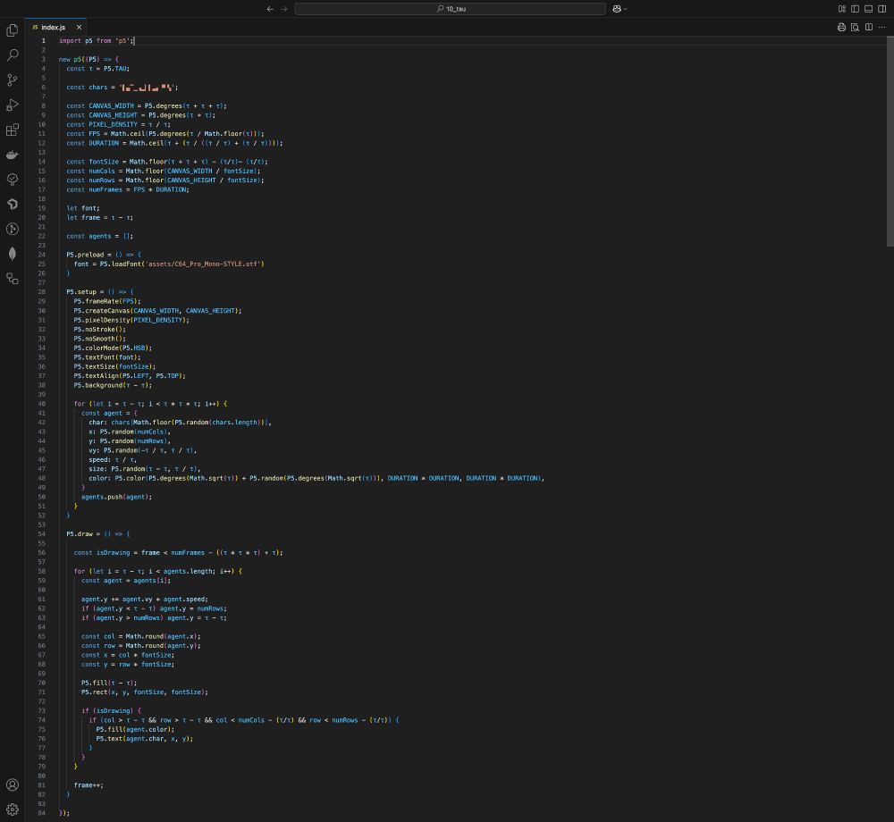Click 'P5.text(agent.char, x, y);' line

[x=144, y=739]
